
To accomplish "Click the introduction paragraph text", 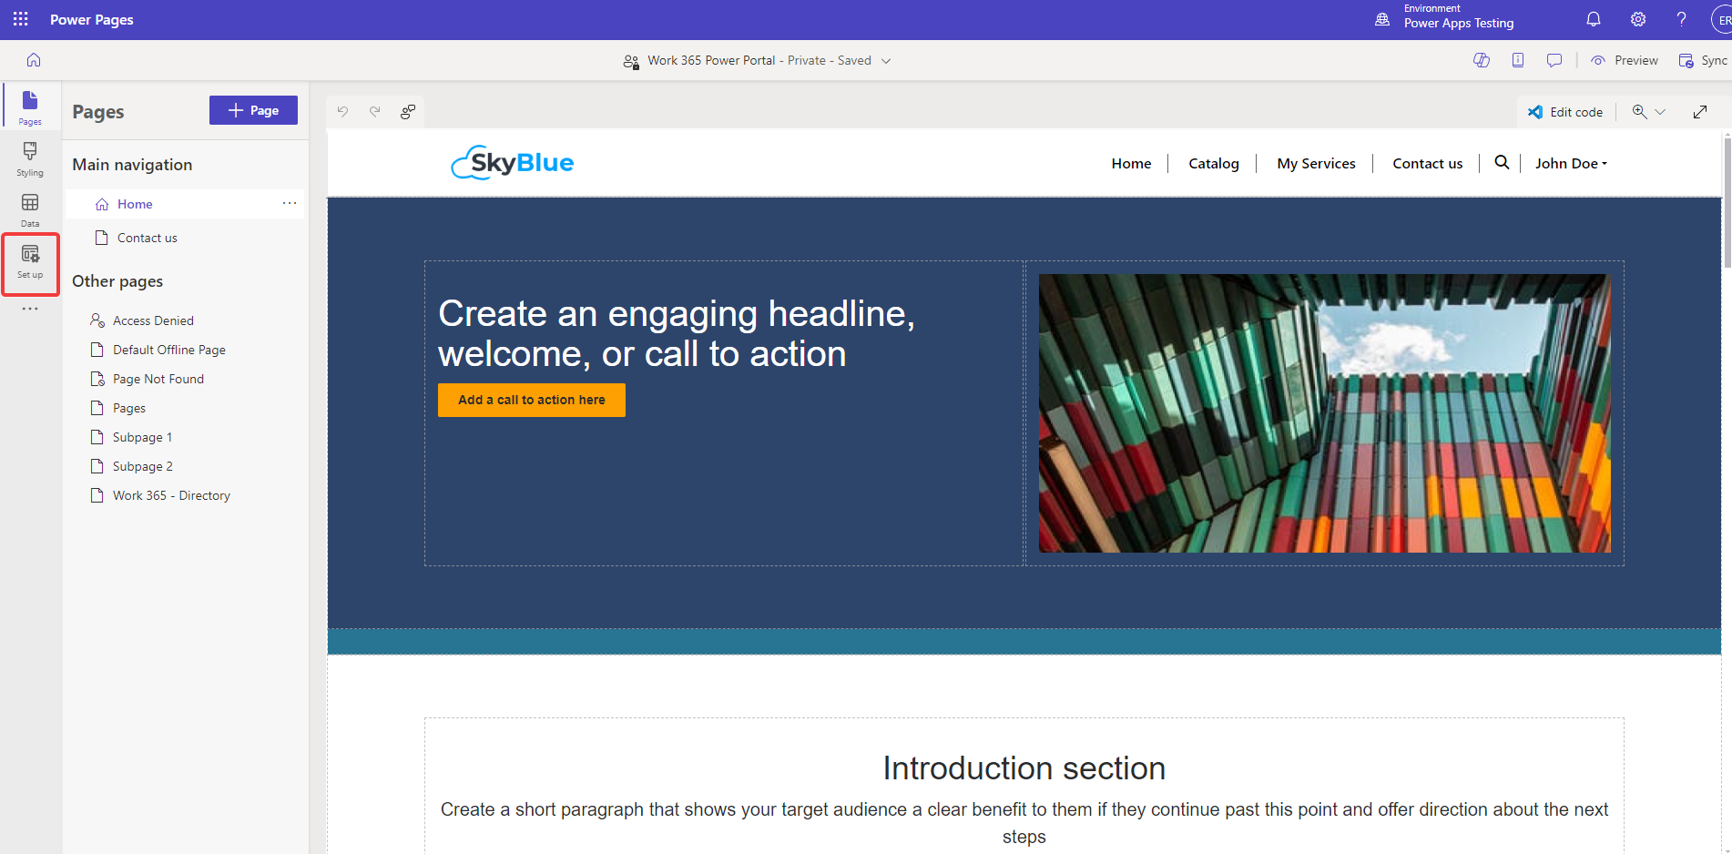I will [1024, 823].
